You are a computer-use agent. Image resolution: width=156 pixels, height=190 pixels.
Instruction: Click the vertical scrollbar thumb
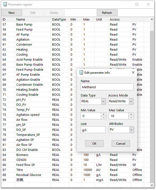152,107
